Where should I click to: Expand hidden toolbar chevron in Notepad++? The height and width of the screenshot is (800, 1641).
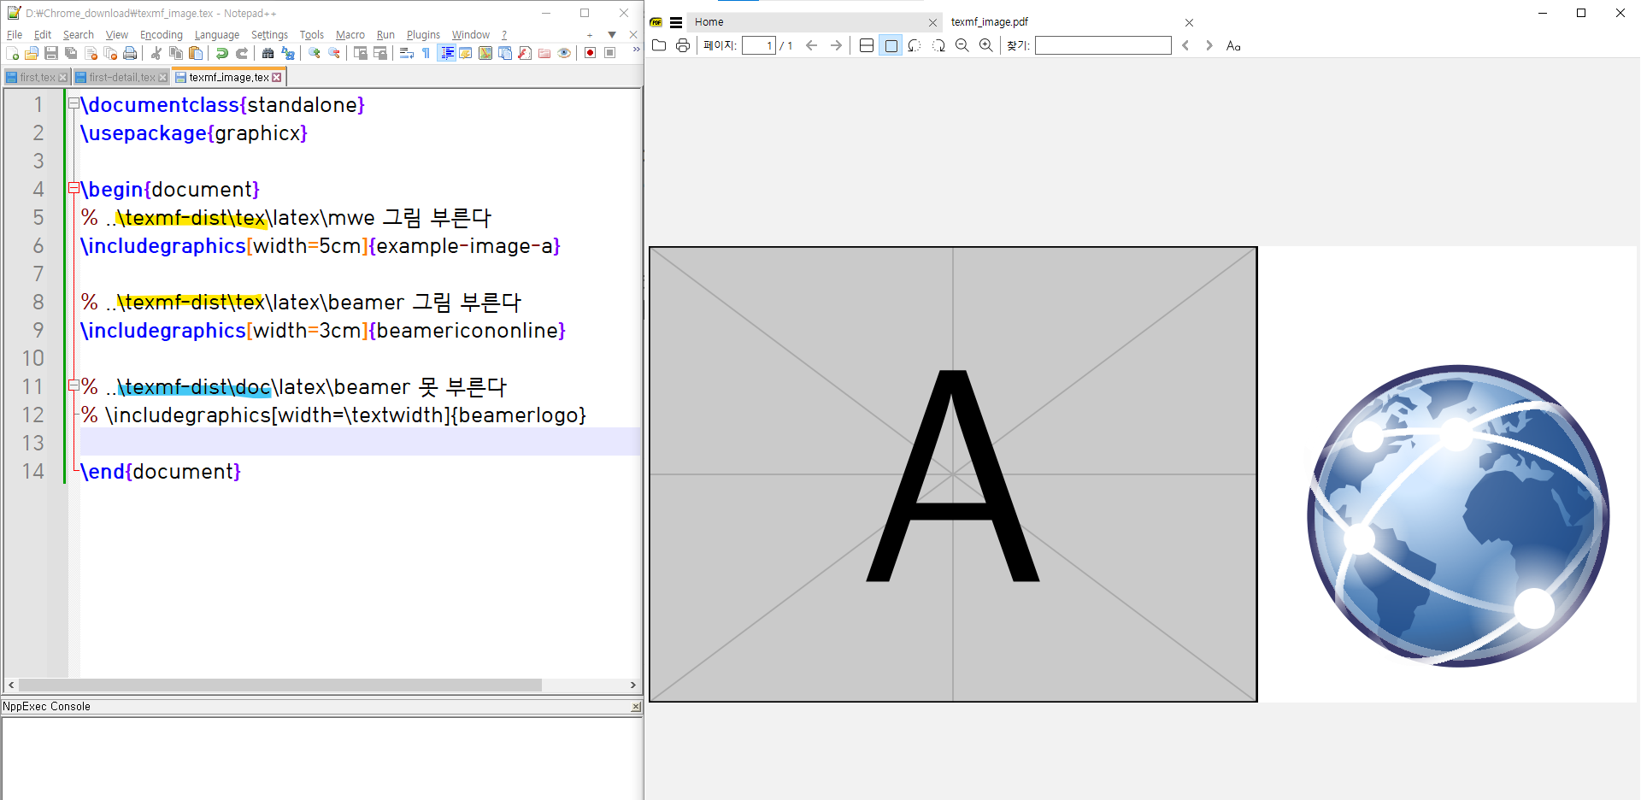pyautogui.click(x=636, y=50)
